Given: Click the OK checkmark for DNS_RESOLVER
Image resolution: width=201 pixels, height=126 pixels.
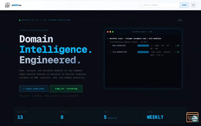Looking at the screenshot, I should coord(177,46).
